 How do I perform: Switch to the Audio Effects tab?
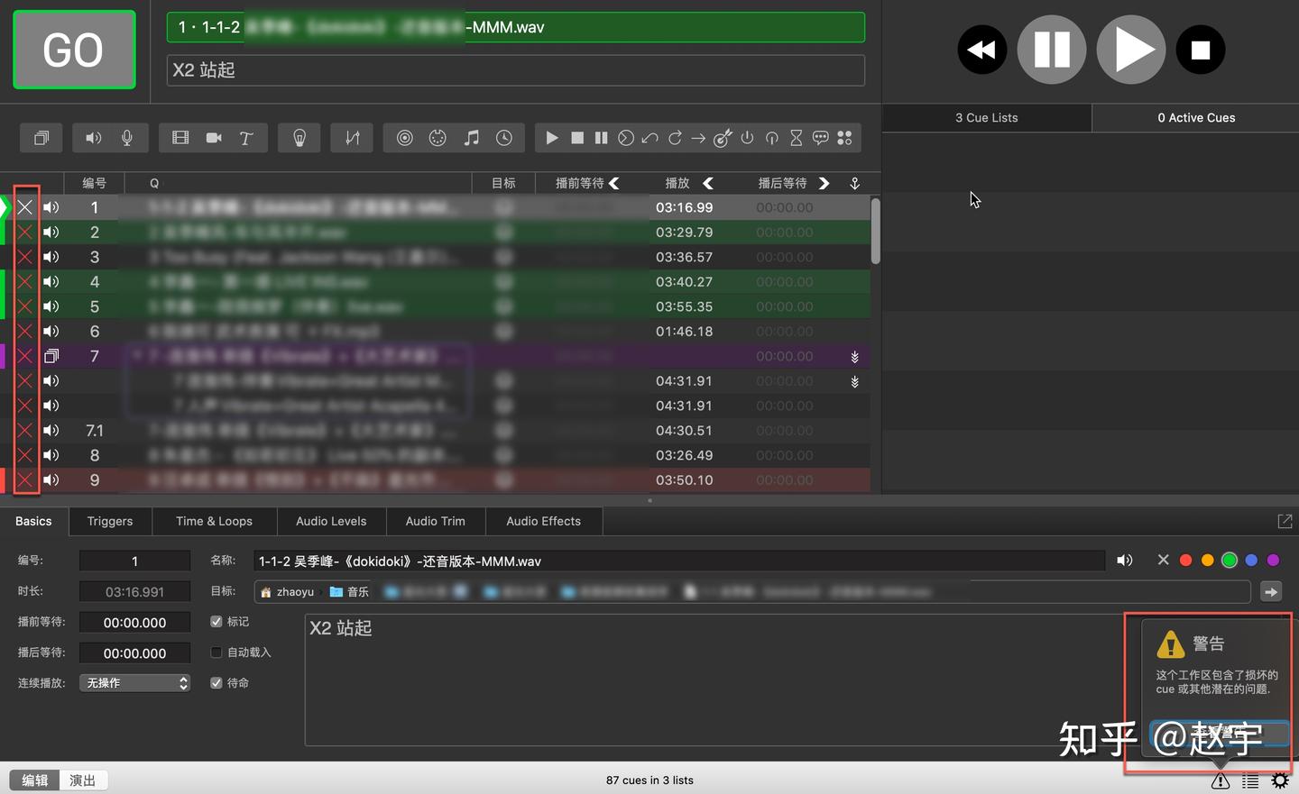[x=543, y=521]
